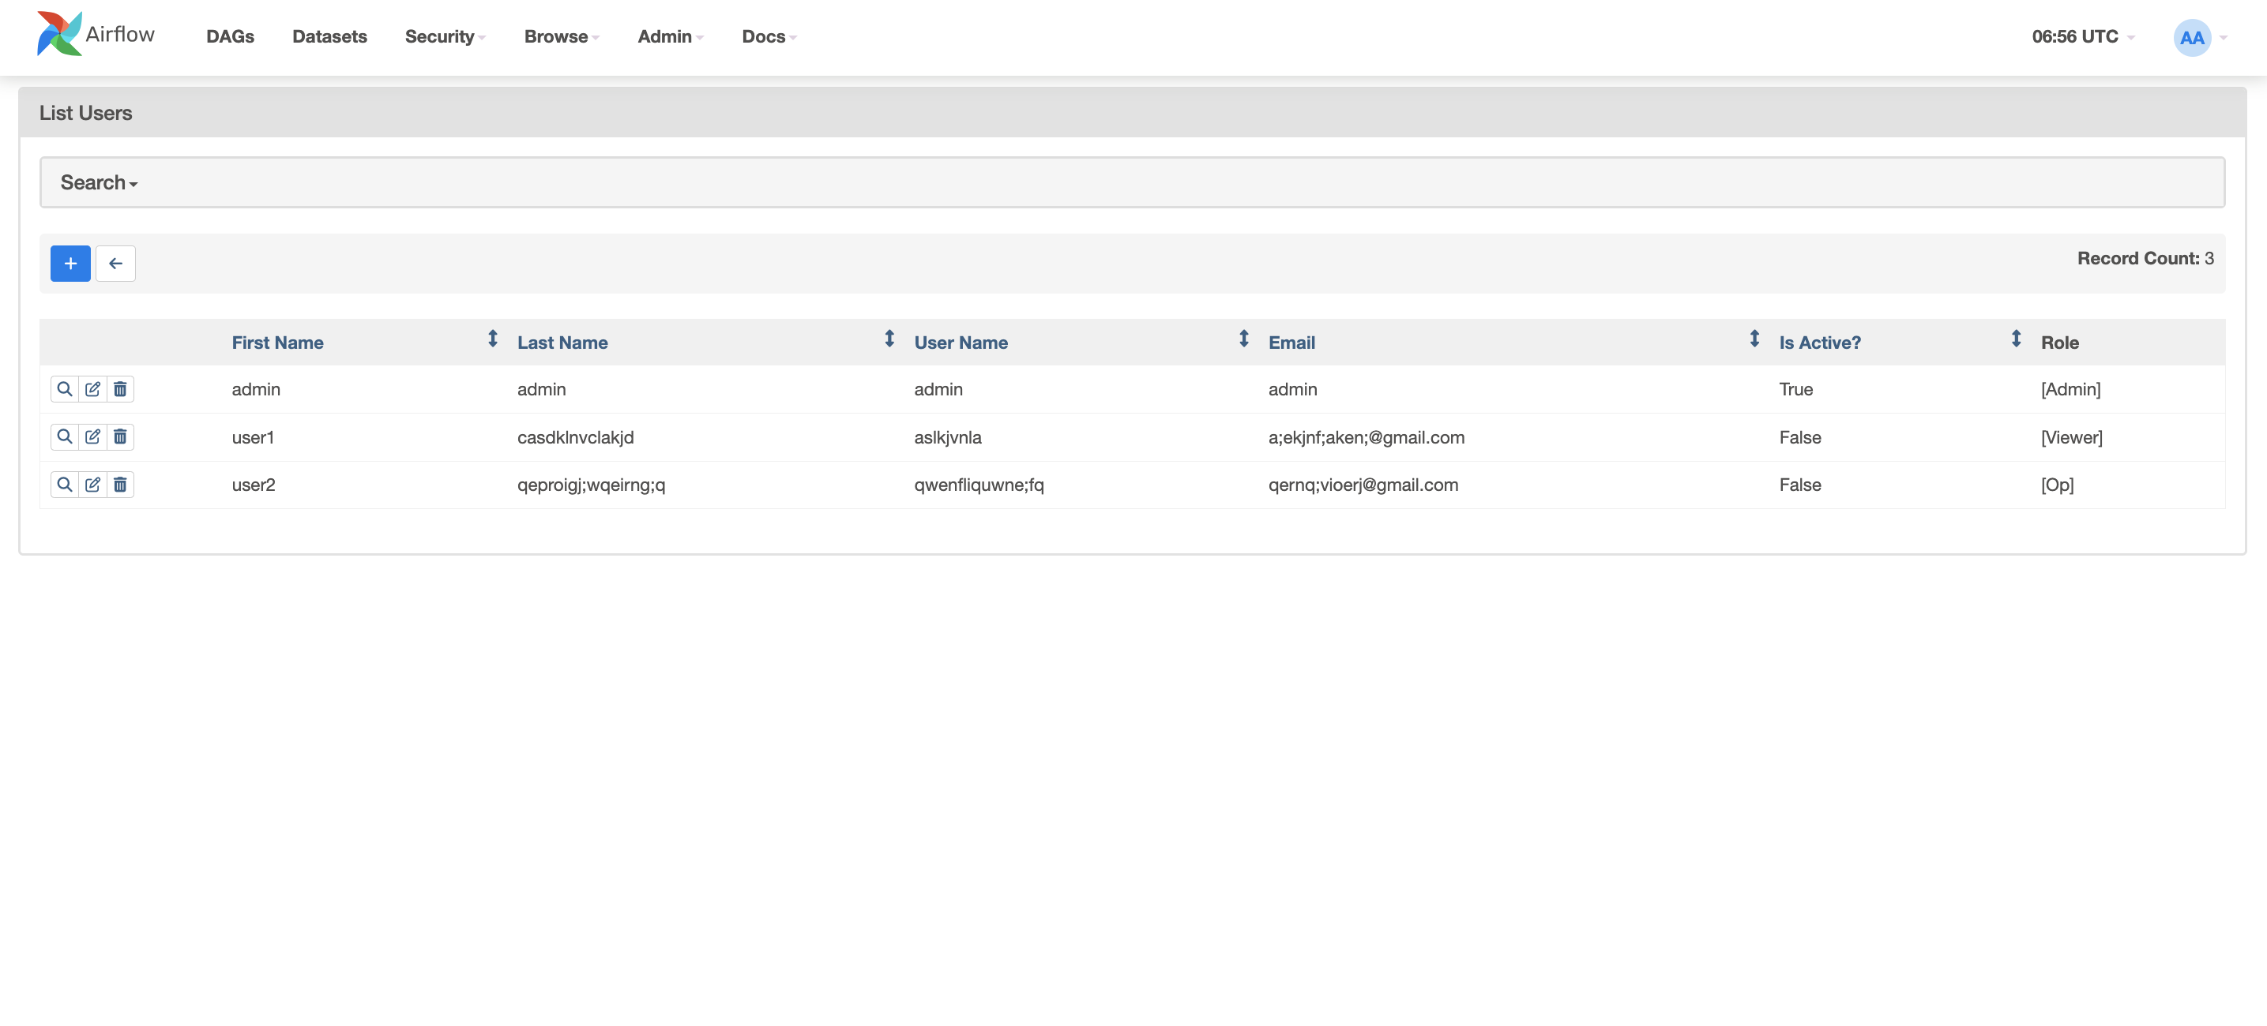Viewport: 2267px width, 1026px height.
Task: Click the delete trash icon for user2
Action: 121,485
